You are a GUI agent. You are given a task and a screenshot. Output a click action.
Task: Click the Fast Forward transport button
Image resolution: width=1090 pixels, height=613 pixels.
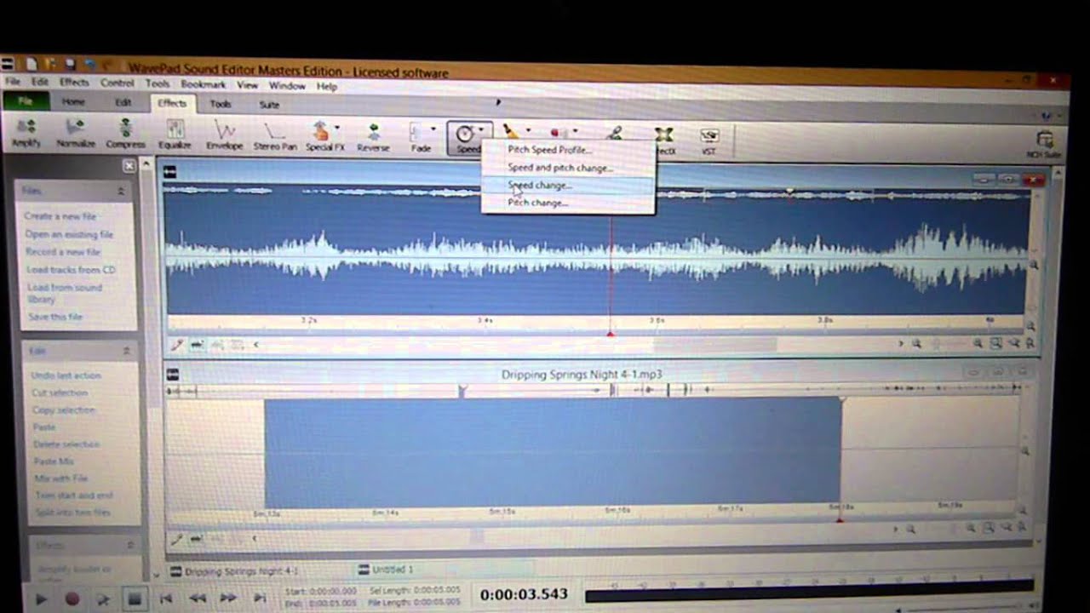229,599
